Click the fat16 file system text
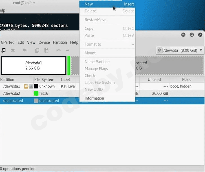Screen dimensions: 205x172 [44, 93]
